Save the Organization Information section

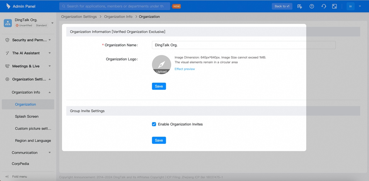coord(159,86)
